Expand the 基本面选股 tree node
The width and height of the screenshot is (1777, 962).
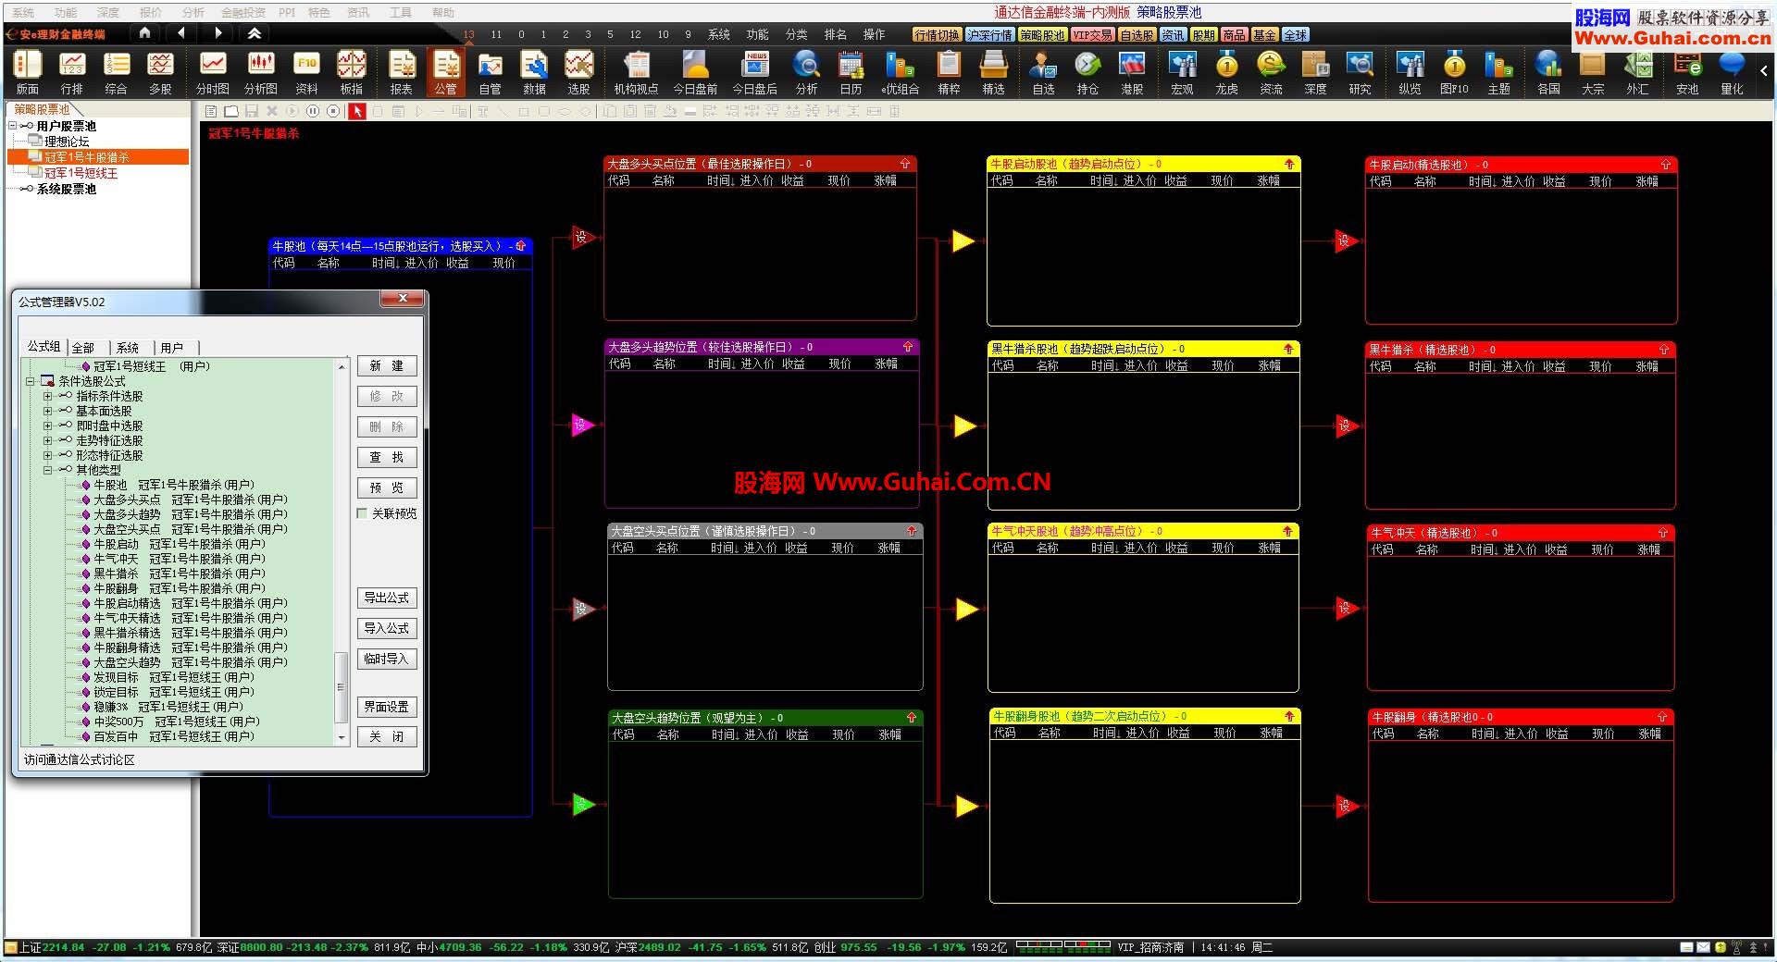[x=47, y=411]
